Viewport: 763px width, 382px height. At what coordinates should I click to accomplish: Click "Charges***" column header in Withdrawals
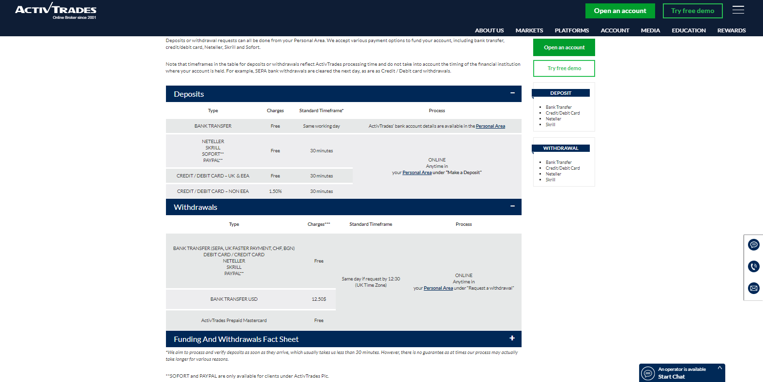pos(319,224)
